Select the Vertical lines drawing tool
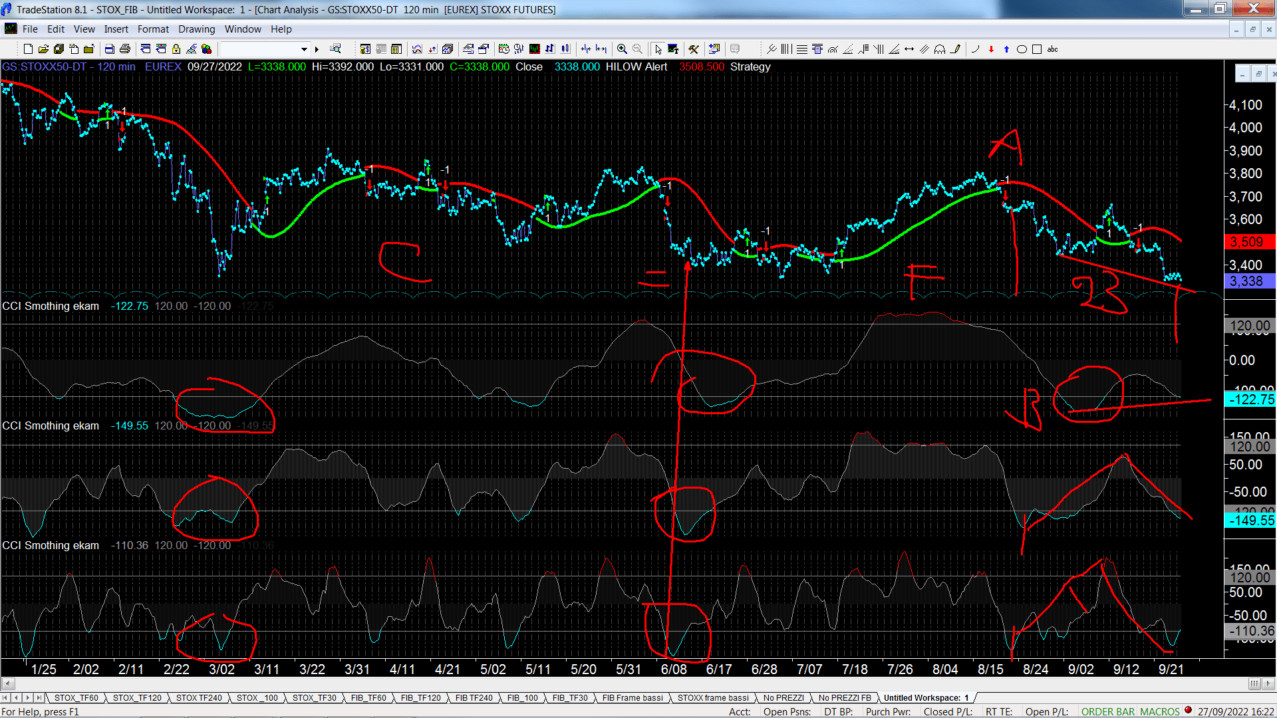The image size is (1277, 718). coord(786,49)
